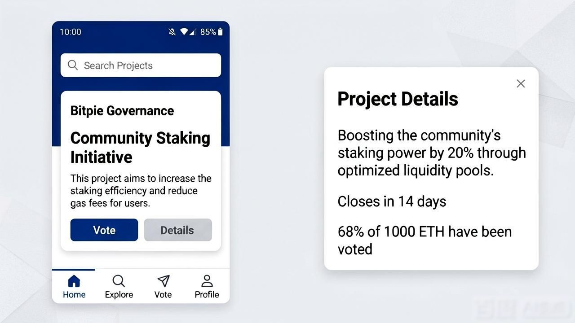Open Explore via the magnifier icon
Screen dimensions: 575x323
[x=119, y=281]
